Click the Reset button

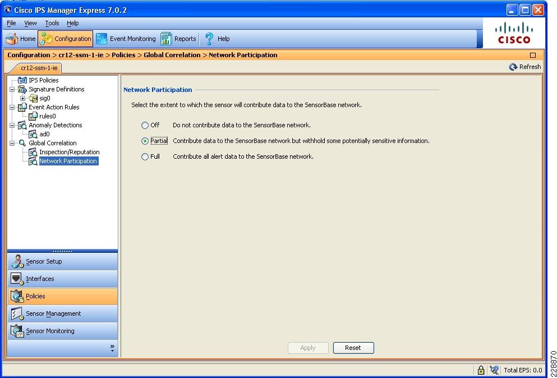(353, 348)
